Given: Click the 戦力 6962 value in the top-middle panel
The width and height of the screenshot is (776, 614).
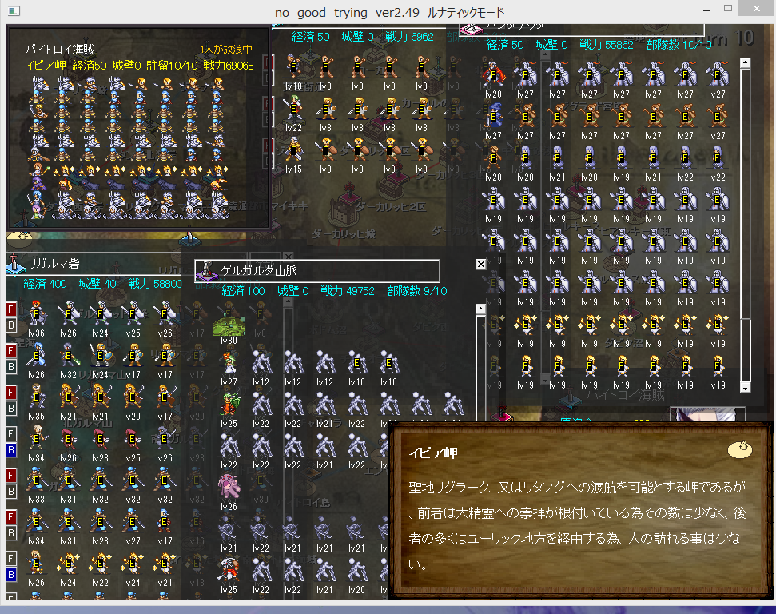Looking at the screenshot, I should [409, 37].
